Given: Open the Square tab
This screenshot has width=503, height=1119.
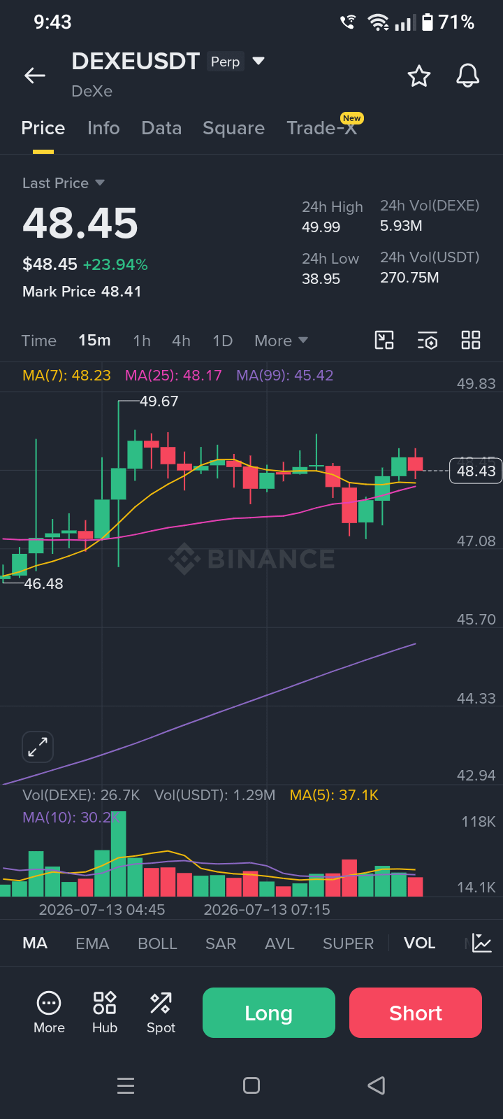Looking at the screenshot, I should (233, 128).
